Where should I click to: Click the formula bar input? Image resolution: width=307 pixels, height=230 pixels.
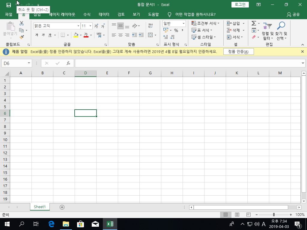(x=188, y=63)
